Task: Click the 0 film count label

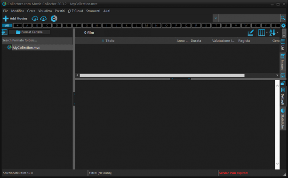Action: click(89, 32)
